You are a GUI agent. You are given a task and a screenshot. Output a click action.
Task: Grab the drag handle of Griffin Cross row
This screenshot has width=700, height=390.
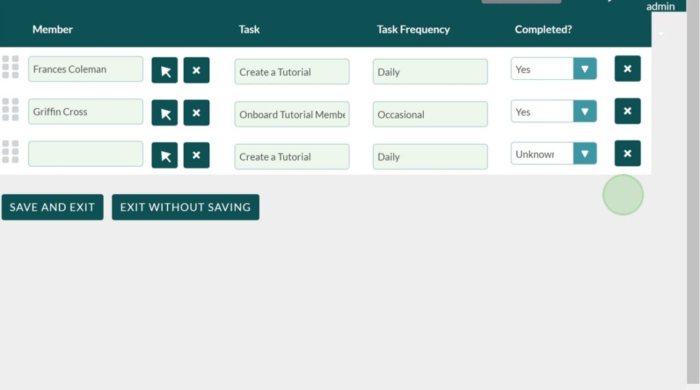(x=10, y=109)
